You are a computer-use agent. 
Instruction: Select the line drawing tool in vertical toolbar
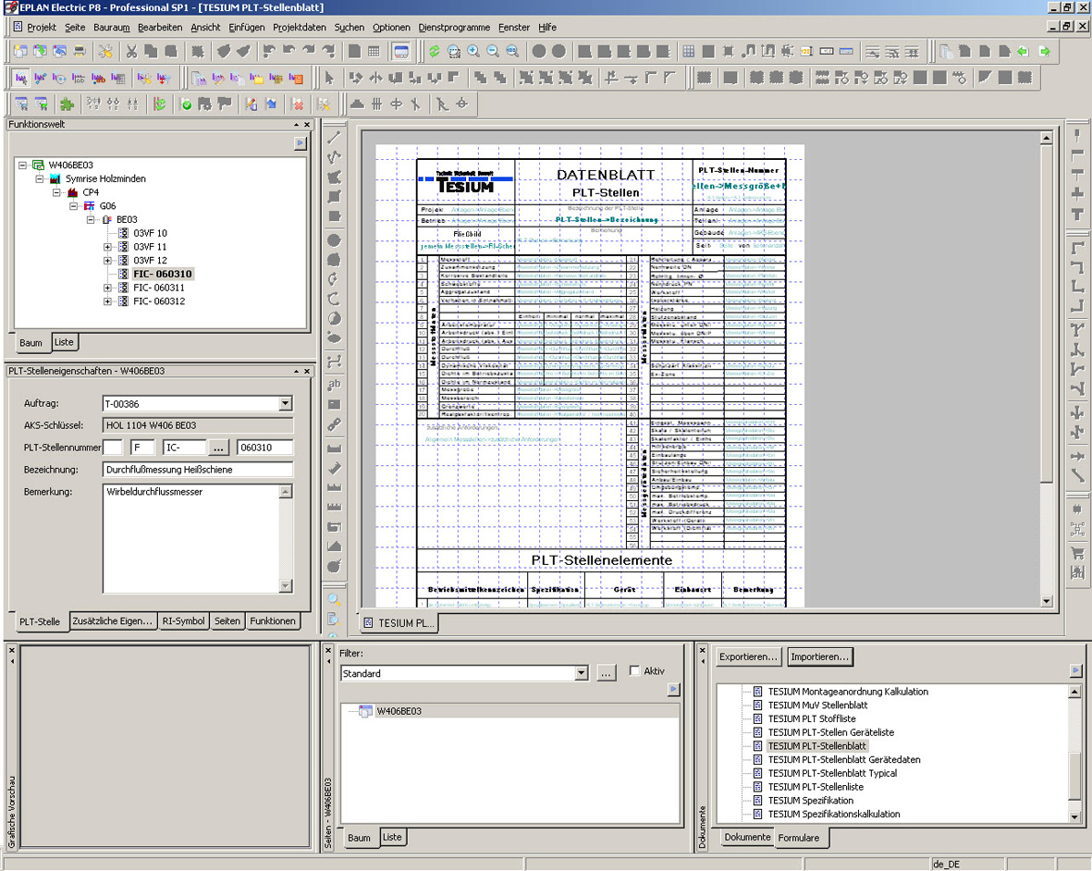click(335, 137)
